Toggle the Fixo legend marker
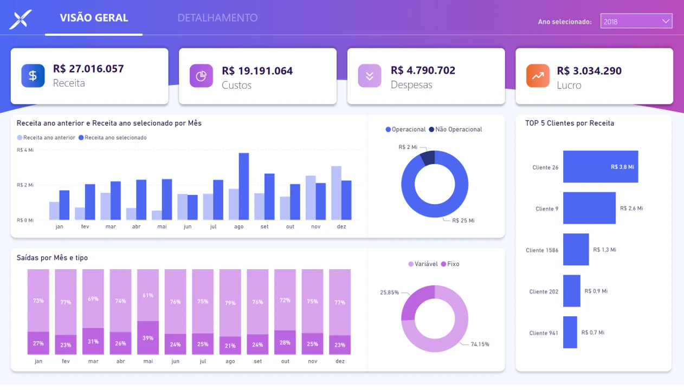This screenshot has height=390, width=684. click(443, 264)
